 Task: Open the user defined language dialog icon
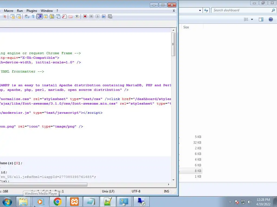coord(46,16)
